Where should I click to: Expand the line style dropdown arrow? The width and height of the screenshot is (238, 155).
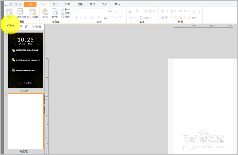[x=116, y=17]
